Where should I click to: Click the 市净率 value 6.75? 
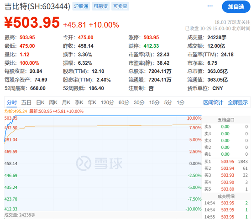[x=212, y=63]
